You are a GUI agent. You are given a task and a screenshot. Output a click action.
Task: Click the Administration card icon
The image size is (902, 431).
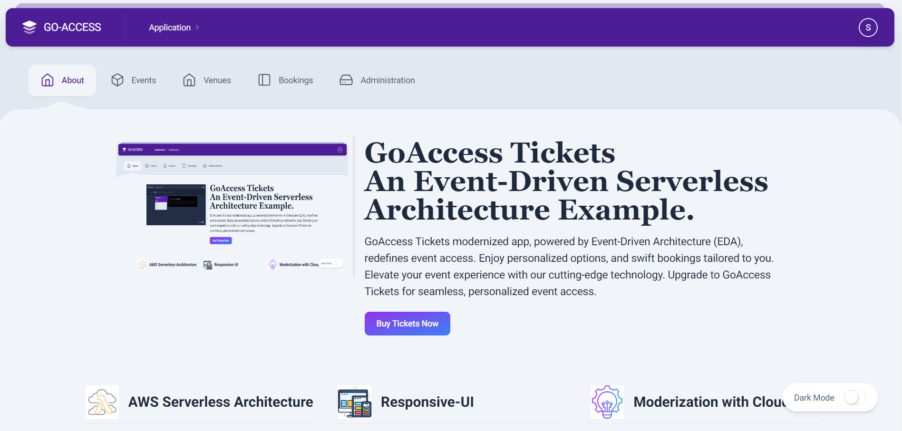[346, 80]
